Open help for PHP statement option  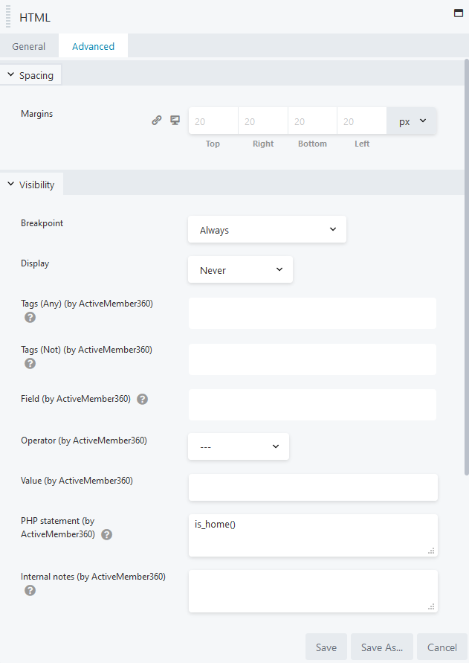pos(106,534)
